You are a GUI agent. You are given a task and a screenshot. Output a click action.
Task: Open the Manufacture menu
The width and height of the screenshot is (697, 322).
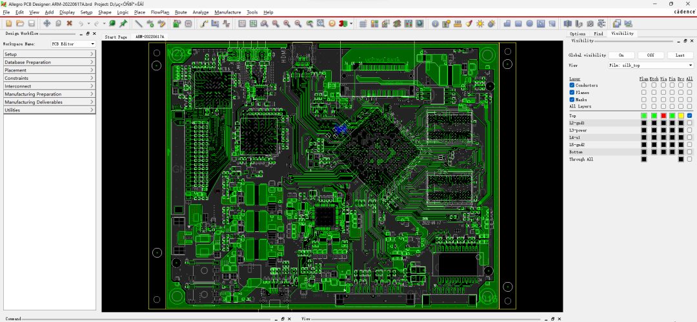pyautogui.click(x=228, y=12)
